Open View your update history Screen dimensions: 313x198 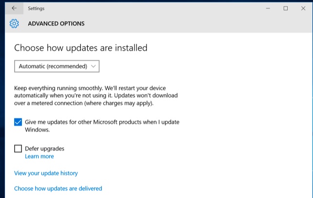pyautogui.click(x=46, y=173)
